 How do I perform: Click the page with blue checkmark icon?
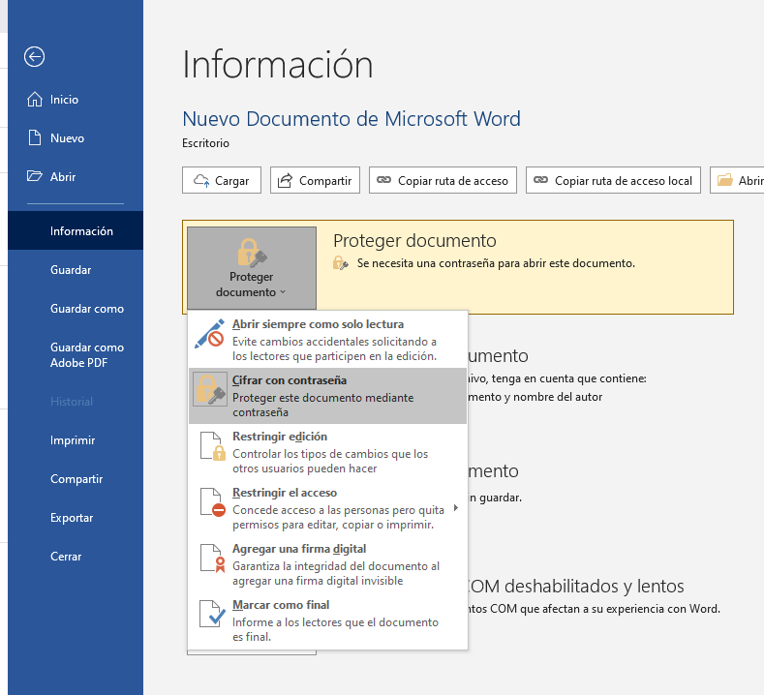(x=213, y=614)
